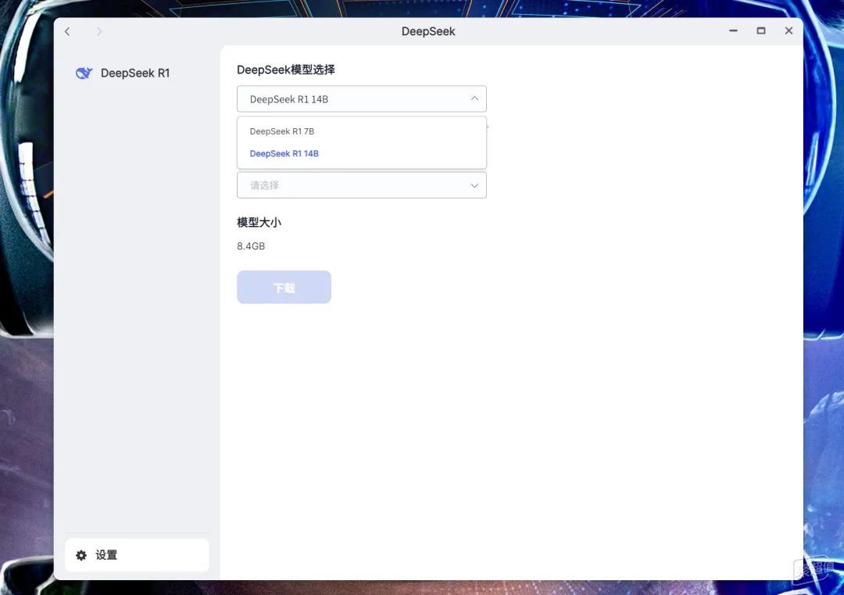Viewport: 844px width, 595px height.
Task: Click the 8.4GB model size value
Action: (251, 246)
